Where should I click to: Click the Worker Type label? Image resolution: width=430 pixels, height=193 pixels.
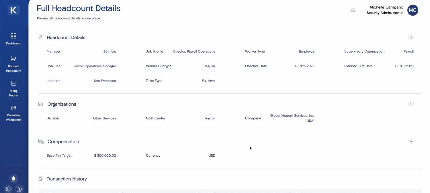click(x=255, y=52)
